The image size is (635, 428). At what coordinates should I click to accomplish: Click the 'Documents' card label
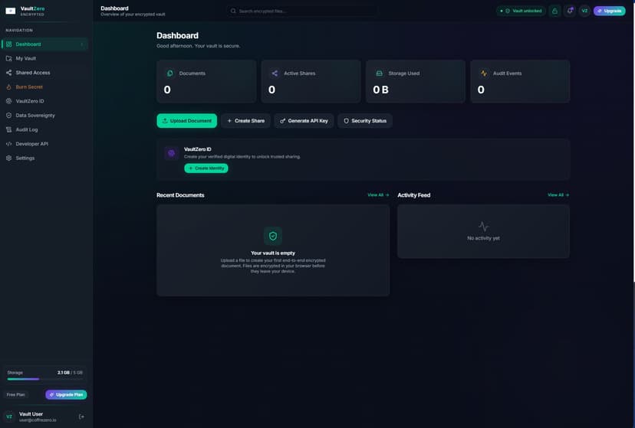pyautogui.click(x=192, y=74)
